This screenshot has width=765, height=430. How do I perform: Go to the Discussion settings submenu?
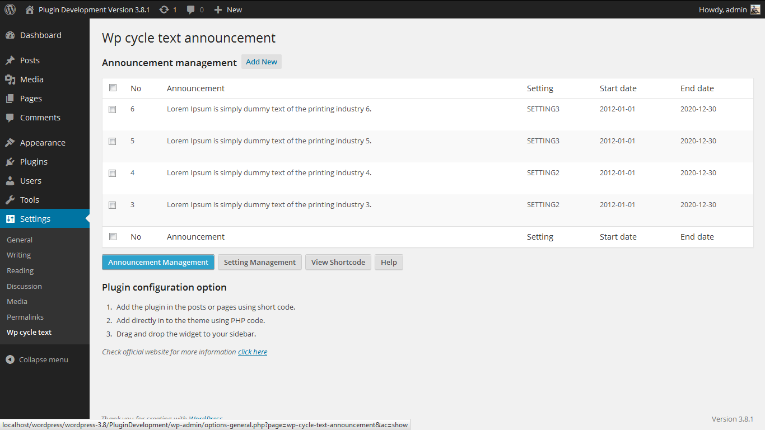pos(24,286)
